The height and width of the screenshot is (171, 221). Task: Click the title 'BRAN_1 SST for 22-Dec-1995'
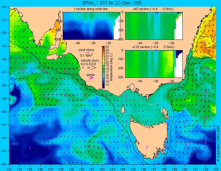point(112,3)
